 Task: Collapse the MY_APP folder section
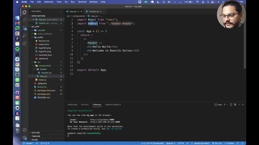(x=35, y=27)
